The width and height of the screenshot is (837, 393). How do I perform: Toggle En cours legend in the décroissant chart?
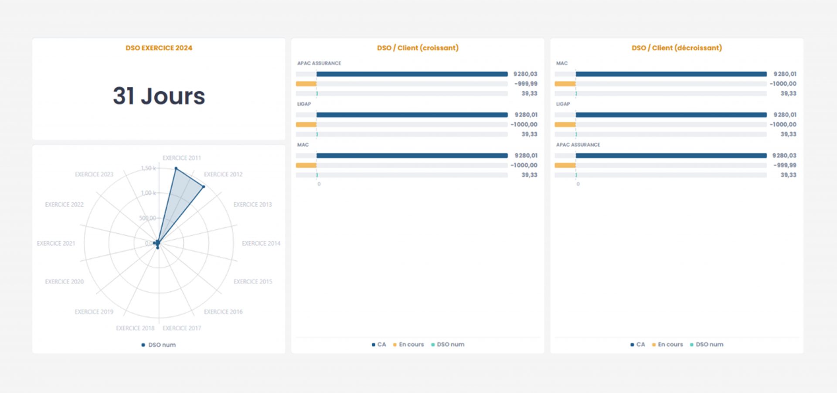667,345
